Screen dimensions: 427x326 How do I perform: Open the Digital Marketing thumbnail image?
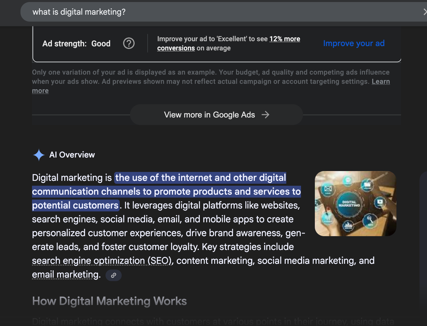pos(355,204)
